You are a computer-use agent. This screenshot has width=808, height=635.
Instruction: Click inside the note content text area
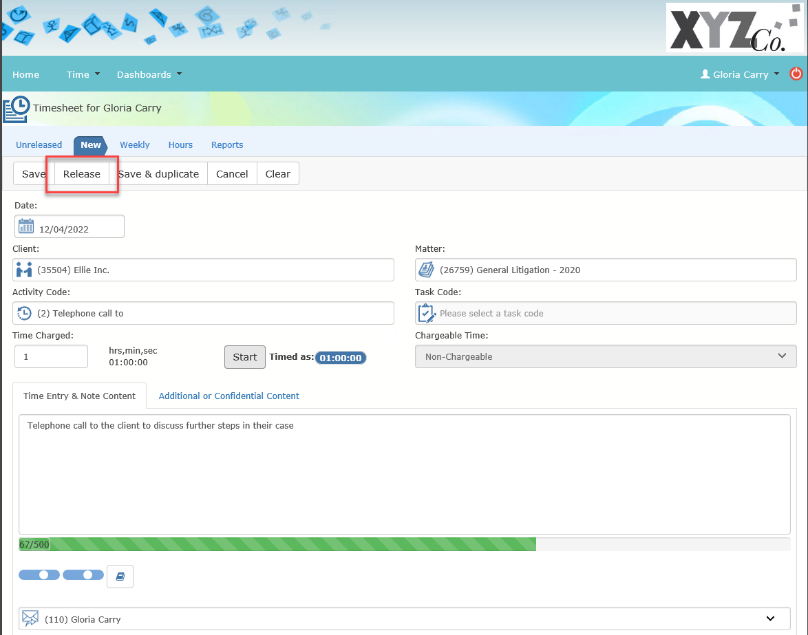point(405,474)
